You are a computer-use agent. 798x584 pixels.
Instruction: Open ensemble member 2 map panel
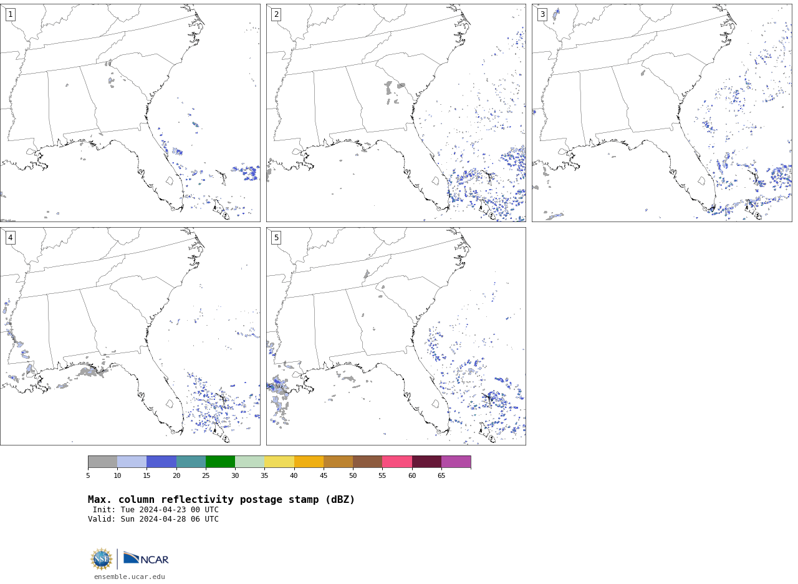(x=396, y=113)
